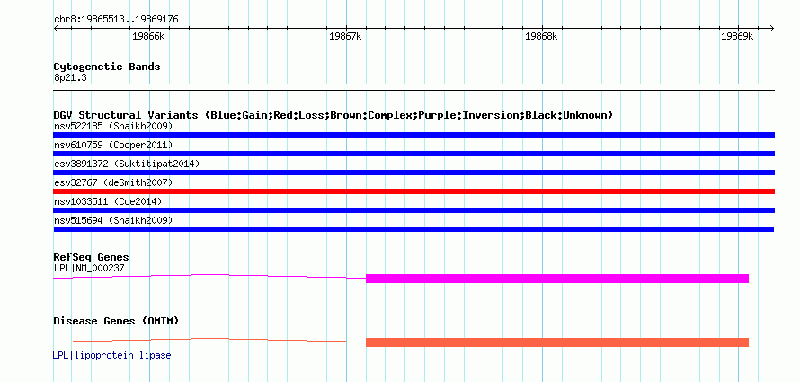800x382 pixels.
Task: Open variant label nsv610759 (Cooper2011)
Action: [x=113, y=145]
